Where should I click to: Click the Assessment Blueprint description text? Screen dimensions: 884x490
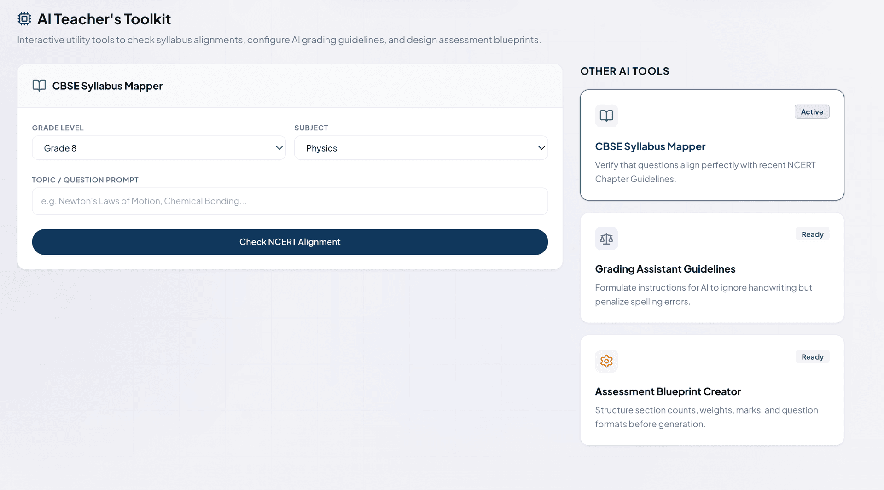[706, 417]
